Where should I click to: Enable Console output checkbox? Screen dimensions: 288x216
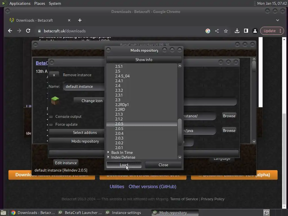point(51,117)
